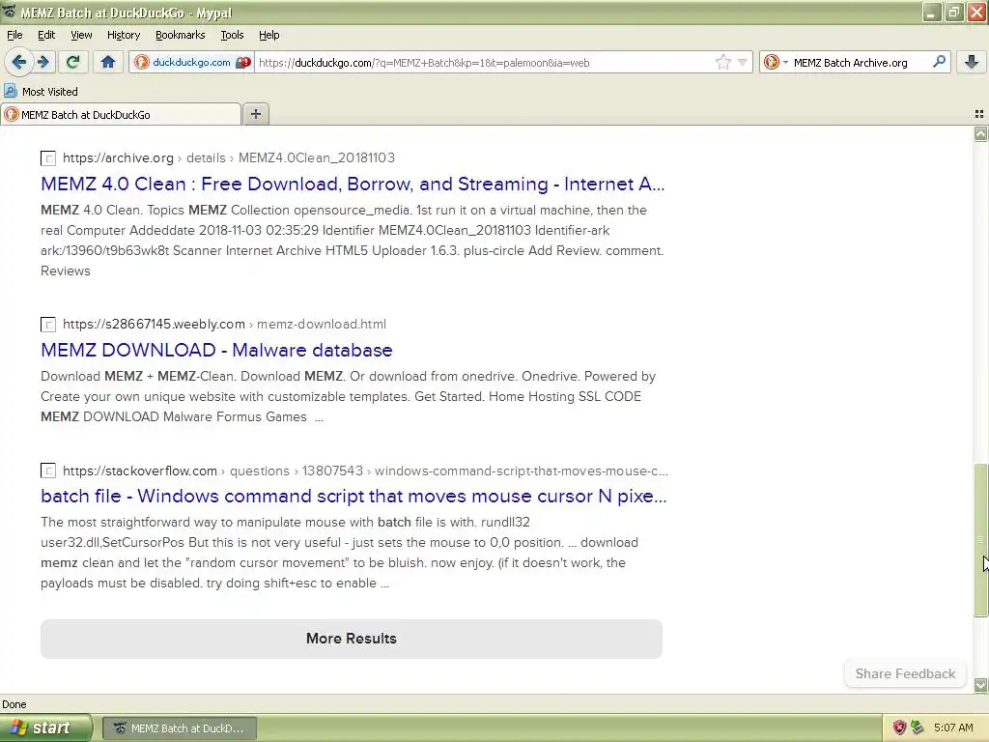
Task: Open MEMZ DOWNLOAD Malware database result
Action: [x=216, y=350]
